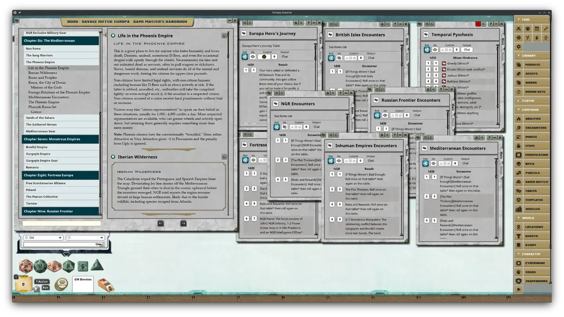Image resolution: width=564 pixels, height=317 pixels.
Task: Click the stack of bennies coins
Action: coord(60,285)
